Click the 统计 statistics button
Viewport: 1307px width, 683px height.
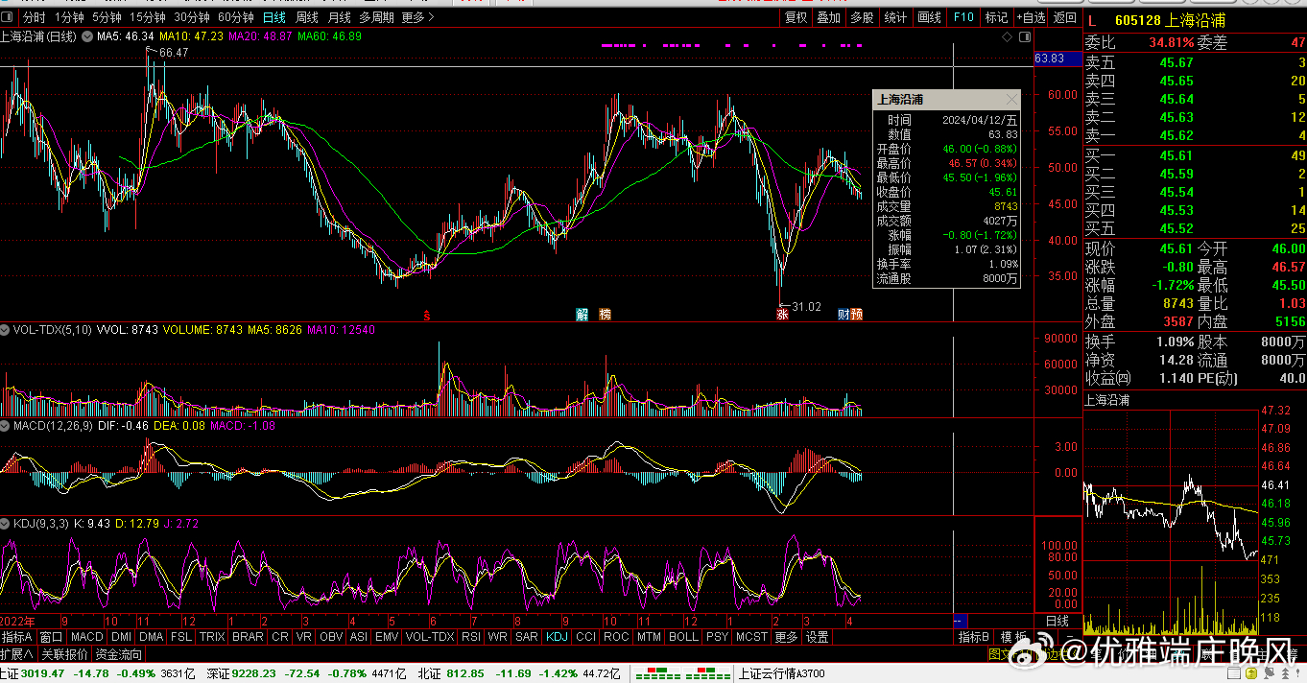pos(895,17)
